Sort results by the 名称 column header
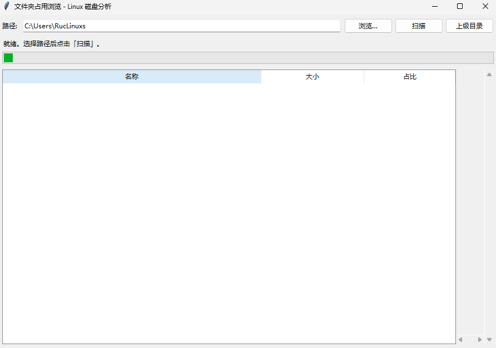Viewport: 496px width, 348px height. coord(132,77)
